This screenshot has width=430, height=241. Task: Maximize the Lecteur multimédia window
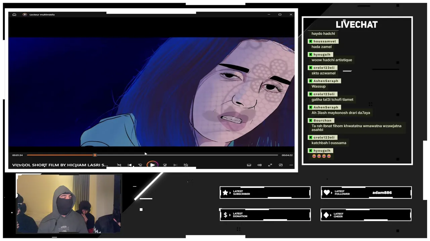click(280, 14)
